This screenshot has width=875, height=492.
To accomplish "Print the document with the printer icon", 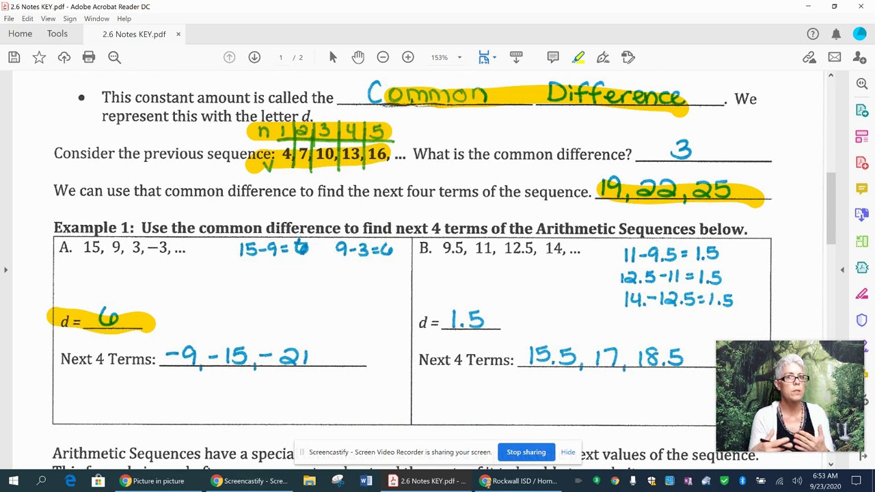I will pyautogui.click(x=89, y=57).
